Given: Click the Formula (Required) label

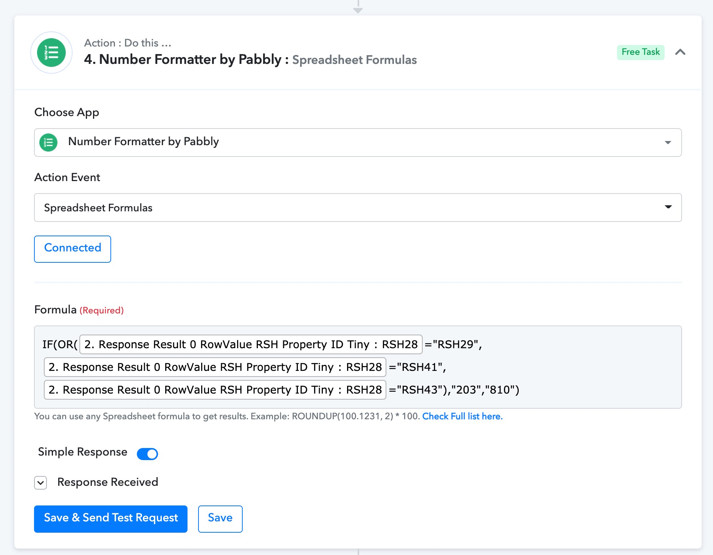Looking at the screenshot, I should click(x=79, y=310).
